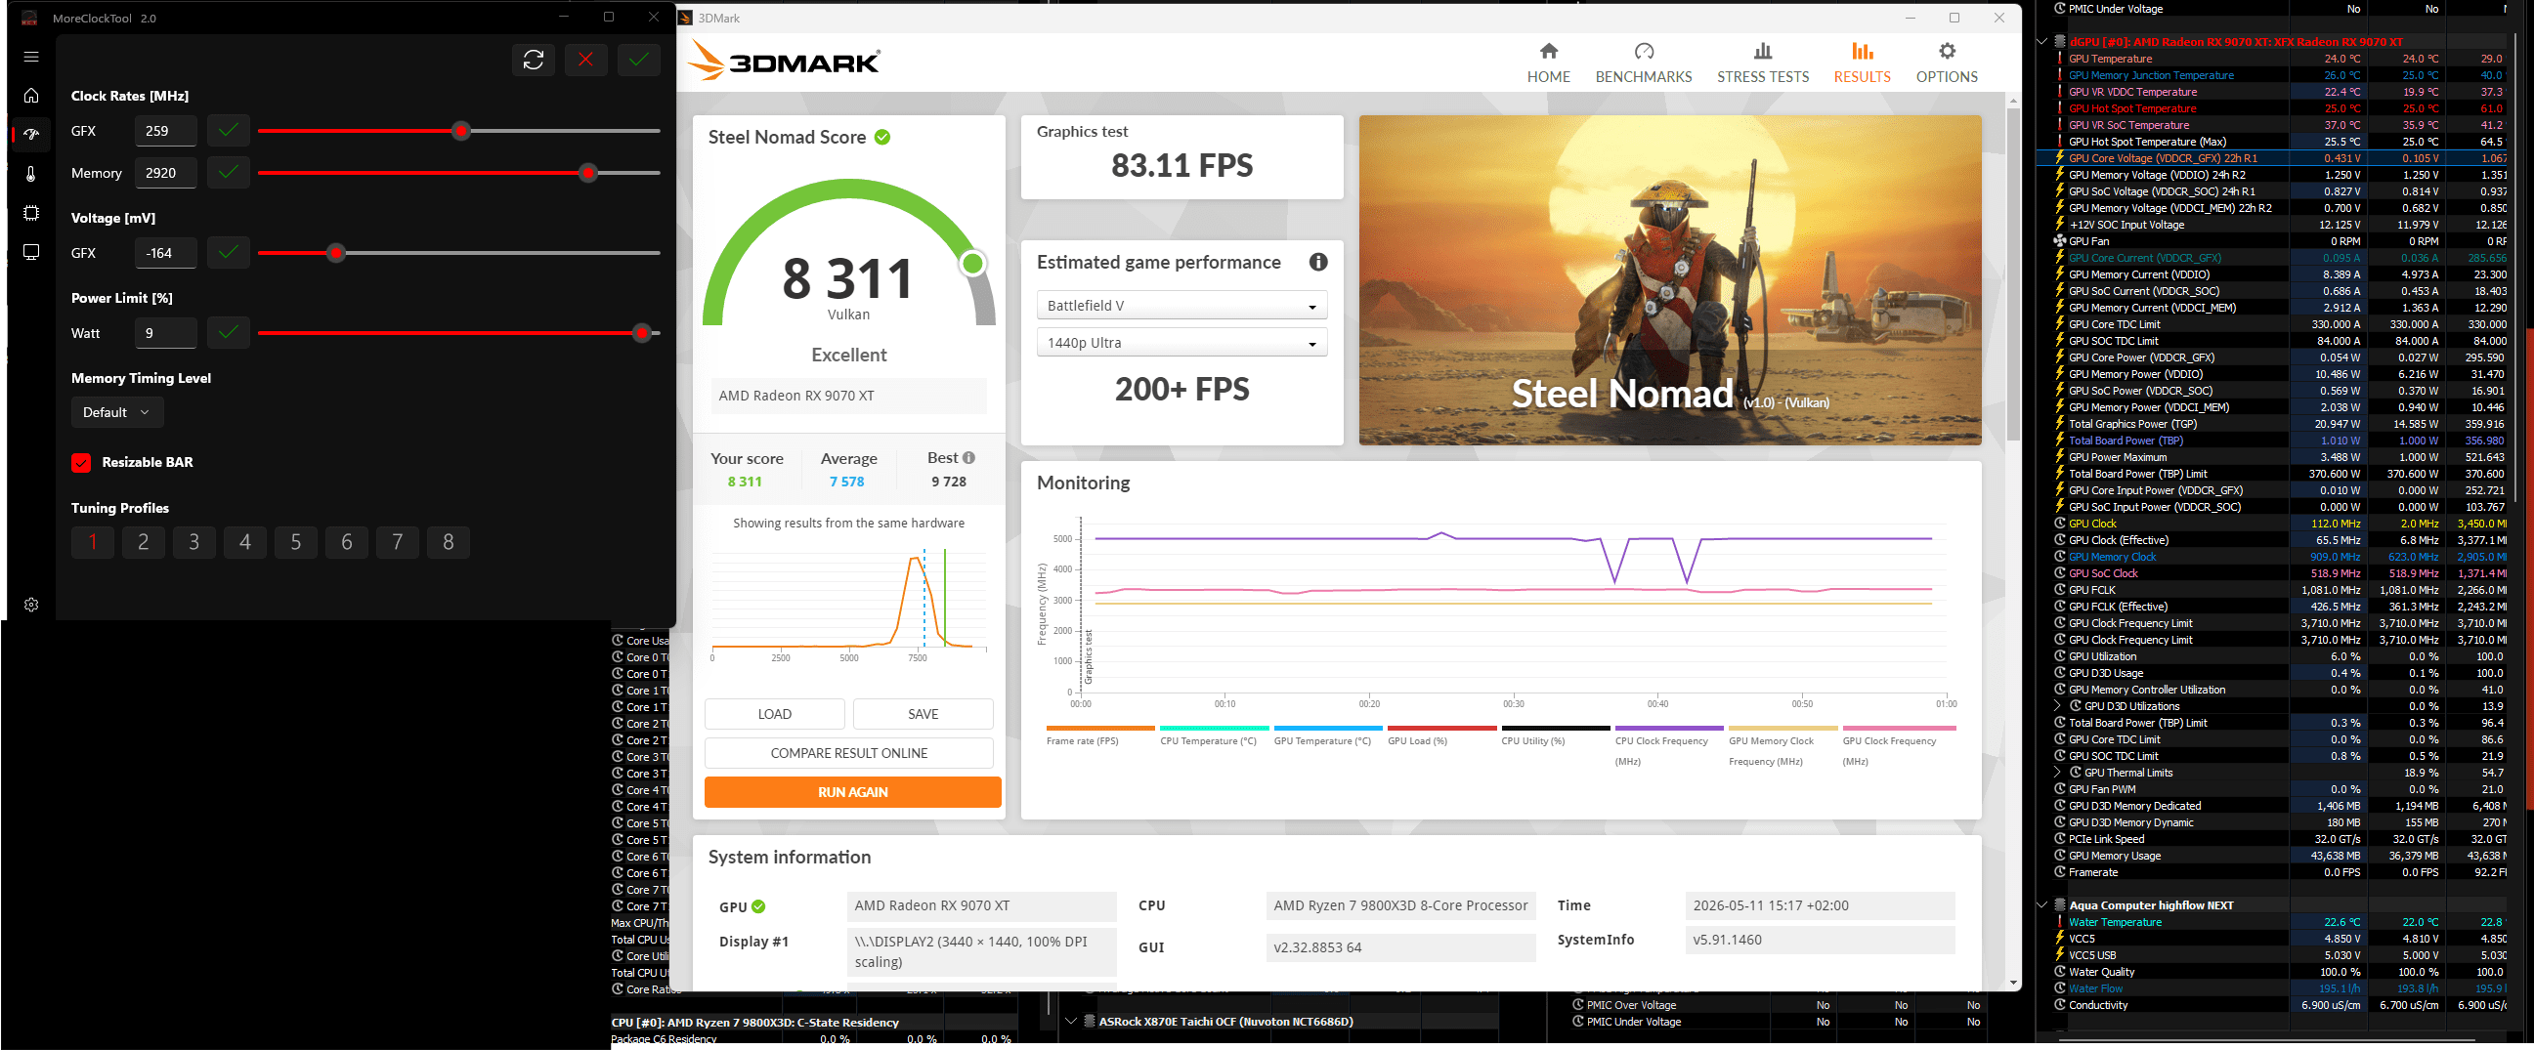The width and height of the screenshot is (2534, 1050).
Task: Toggle CPU Temperature series in Monitoring legend
Action: pyautogui.click(x=1214, y=735)
